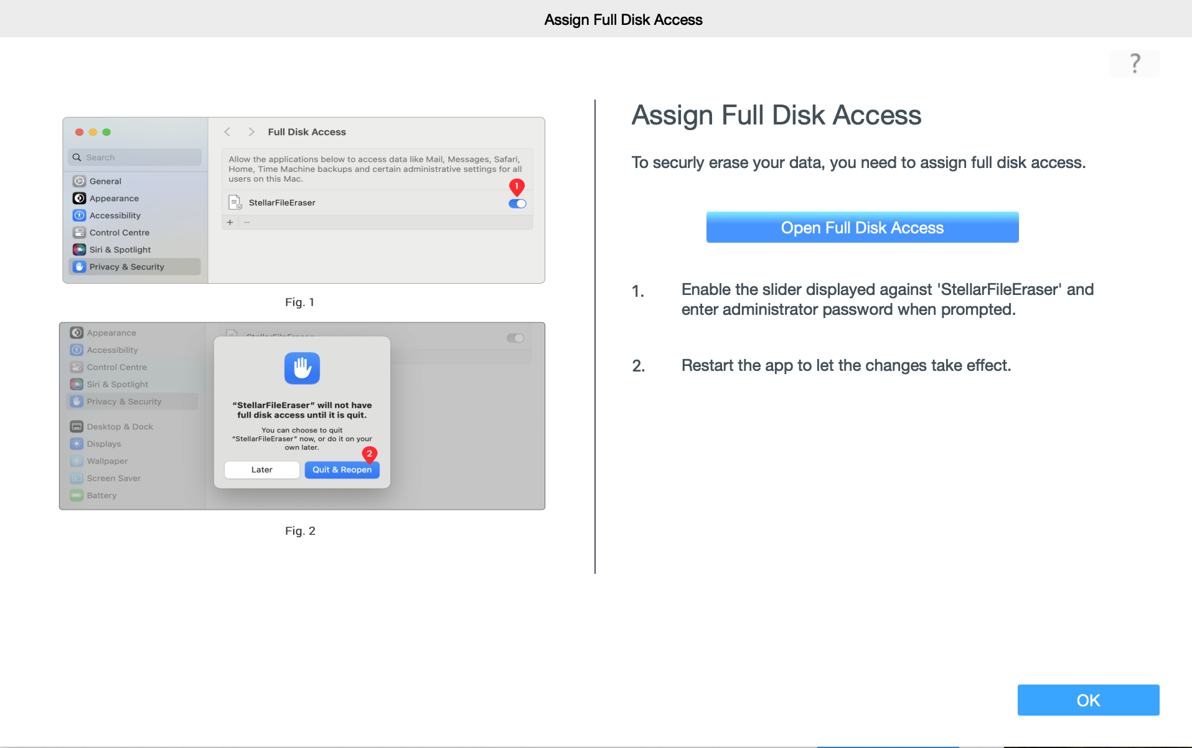Open help via the question mark button

coord(1134,63)
